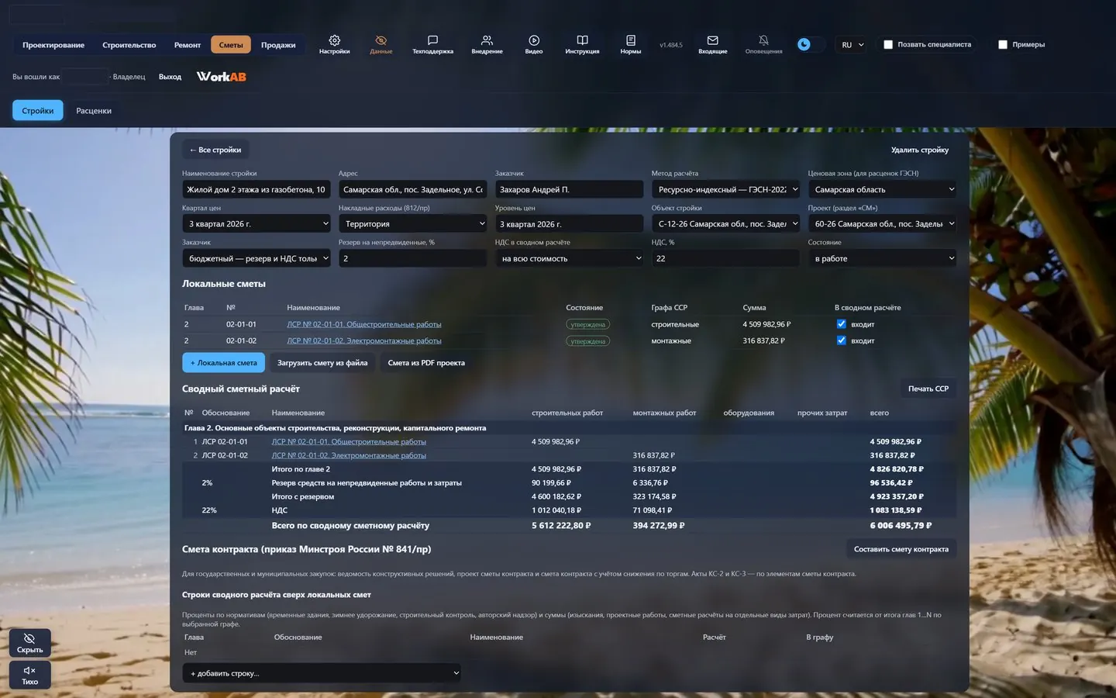
Task: Click the Данные crossed-eye icon in top toolbar
Action: pos(381,40)
